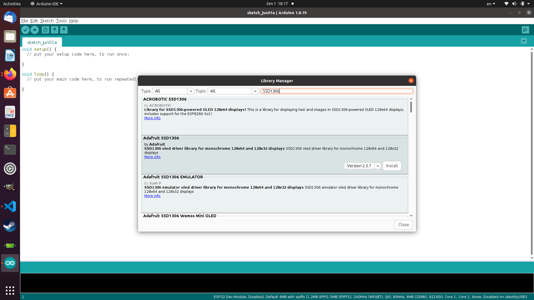534x300 pixels.
Task: Create a new sketch with New icon
Action: click(x=45, y=30)
